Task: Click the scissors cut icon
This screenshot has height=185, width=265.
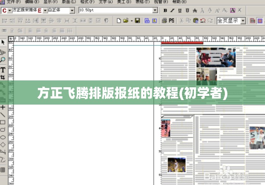Action: [181, 21]
